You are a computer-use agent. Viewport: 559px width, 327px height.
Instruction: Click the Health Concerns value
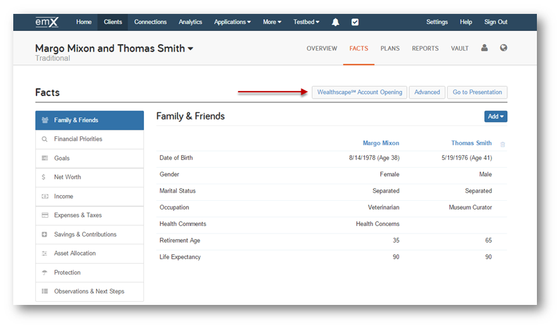pos(378,223)
